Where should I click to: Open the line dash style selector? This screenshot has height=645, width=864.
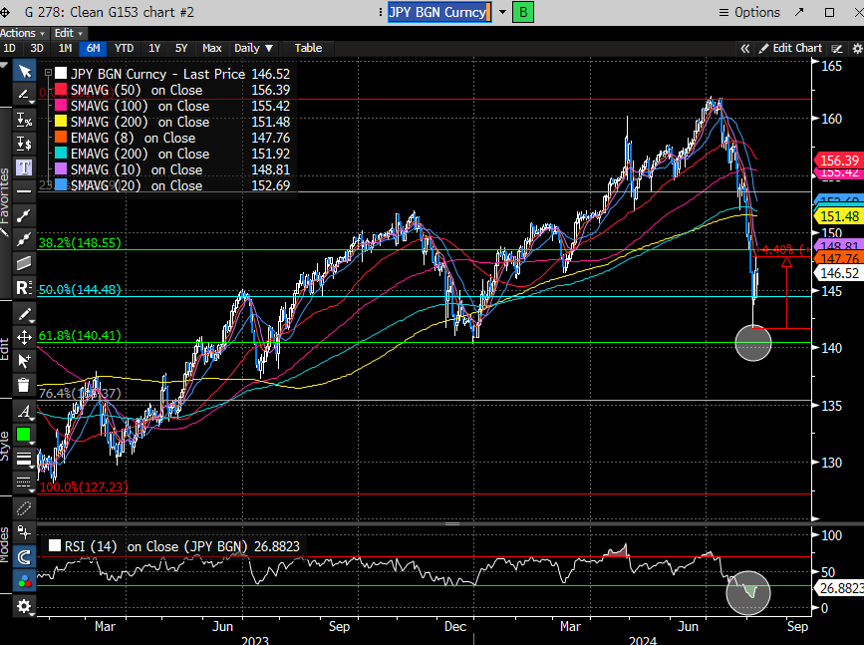point(24,483)
